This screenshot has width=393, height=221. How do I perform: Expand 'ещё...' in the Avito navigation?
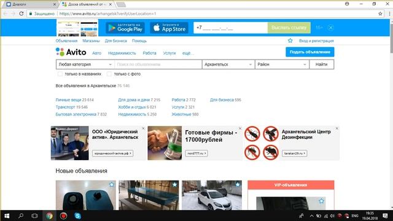188,53
